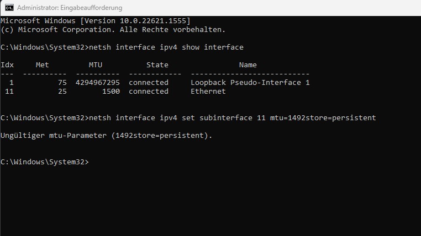The width and height of the screenshot is (421, 236).
Task: Click the Ethernet interface name
Action: pos(208,92)
